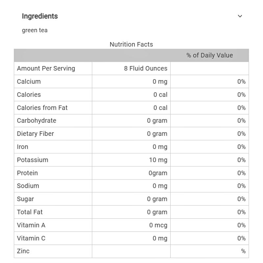Click the % of Daily Value header
The image size is (263, 263).
coord(209,55)
